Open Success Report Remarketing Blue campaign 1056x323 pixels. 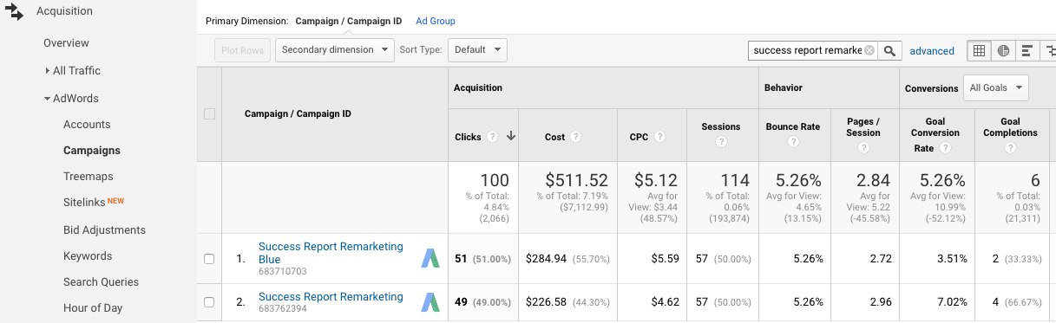(x=331, y=253)
